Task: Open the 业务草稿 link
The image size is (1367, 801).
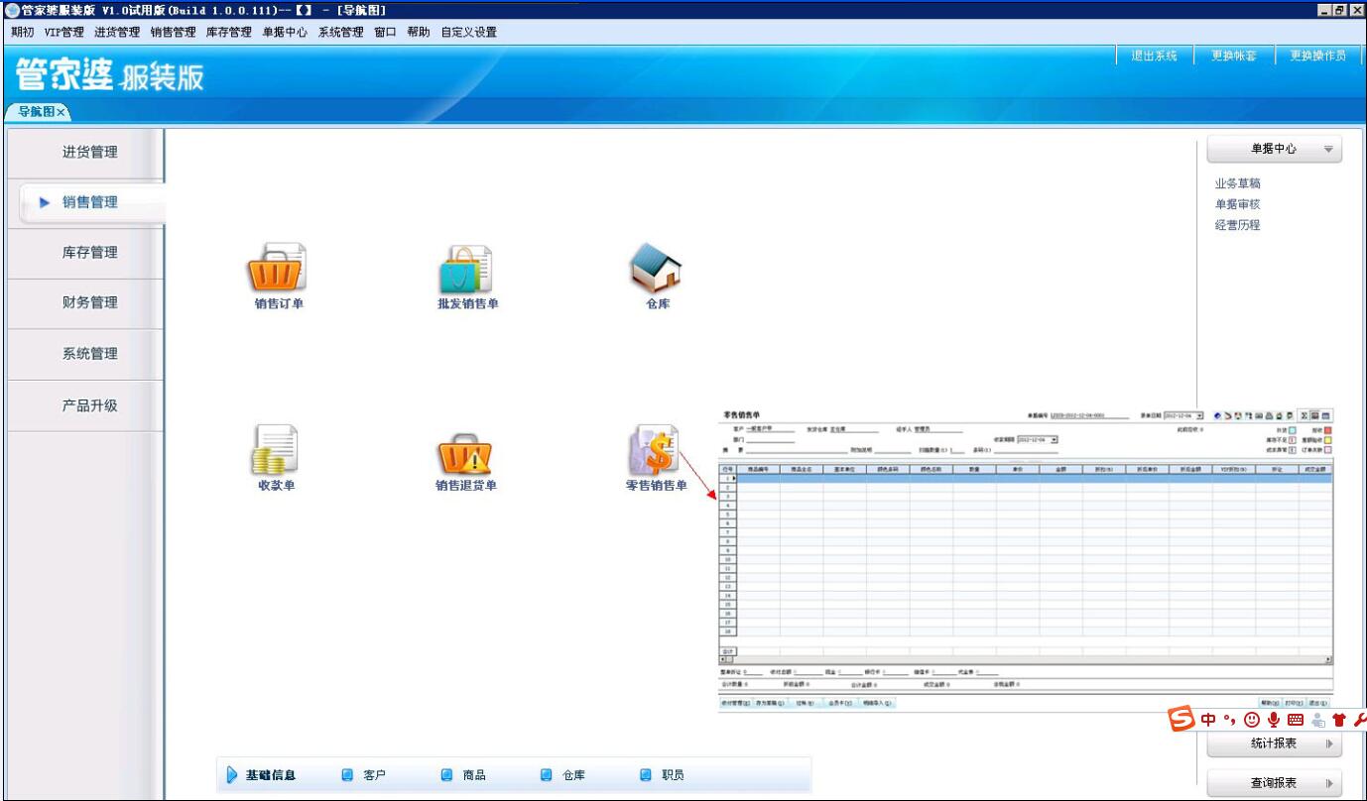Action: [1238, 183]
